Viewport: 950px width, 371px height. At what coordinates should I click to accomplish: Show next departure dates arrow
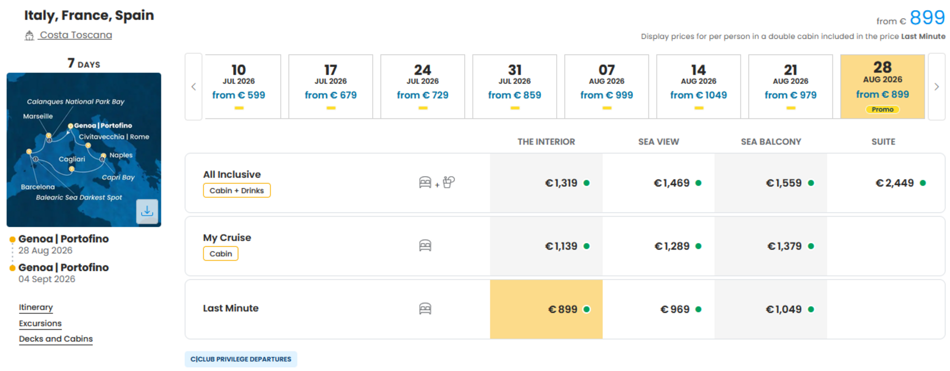[x=937, y=87]
